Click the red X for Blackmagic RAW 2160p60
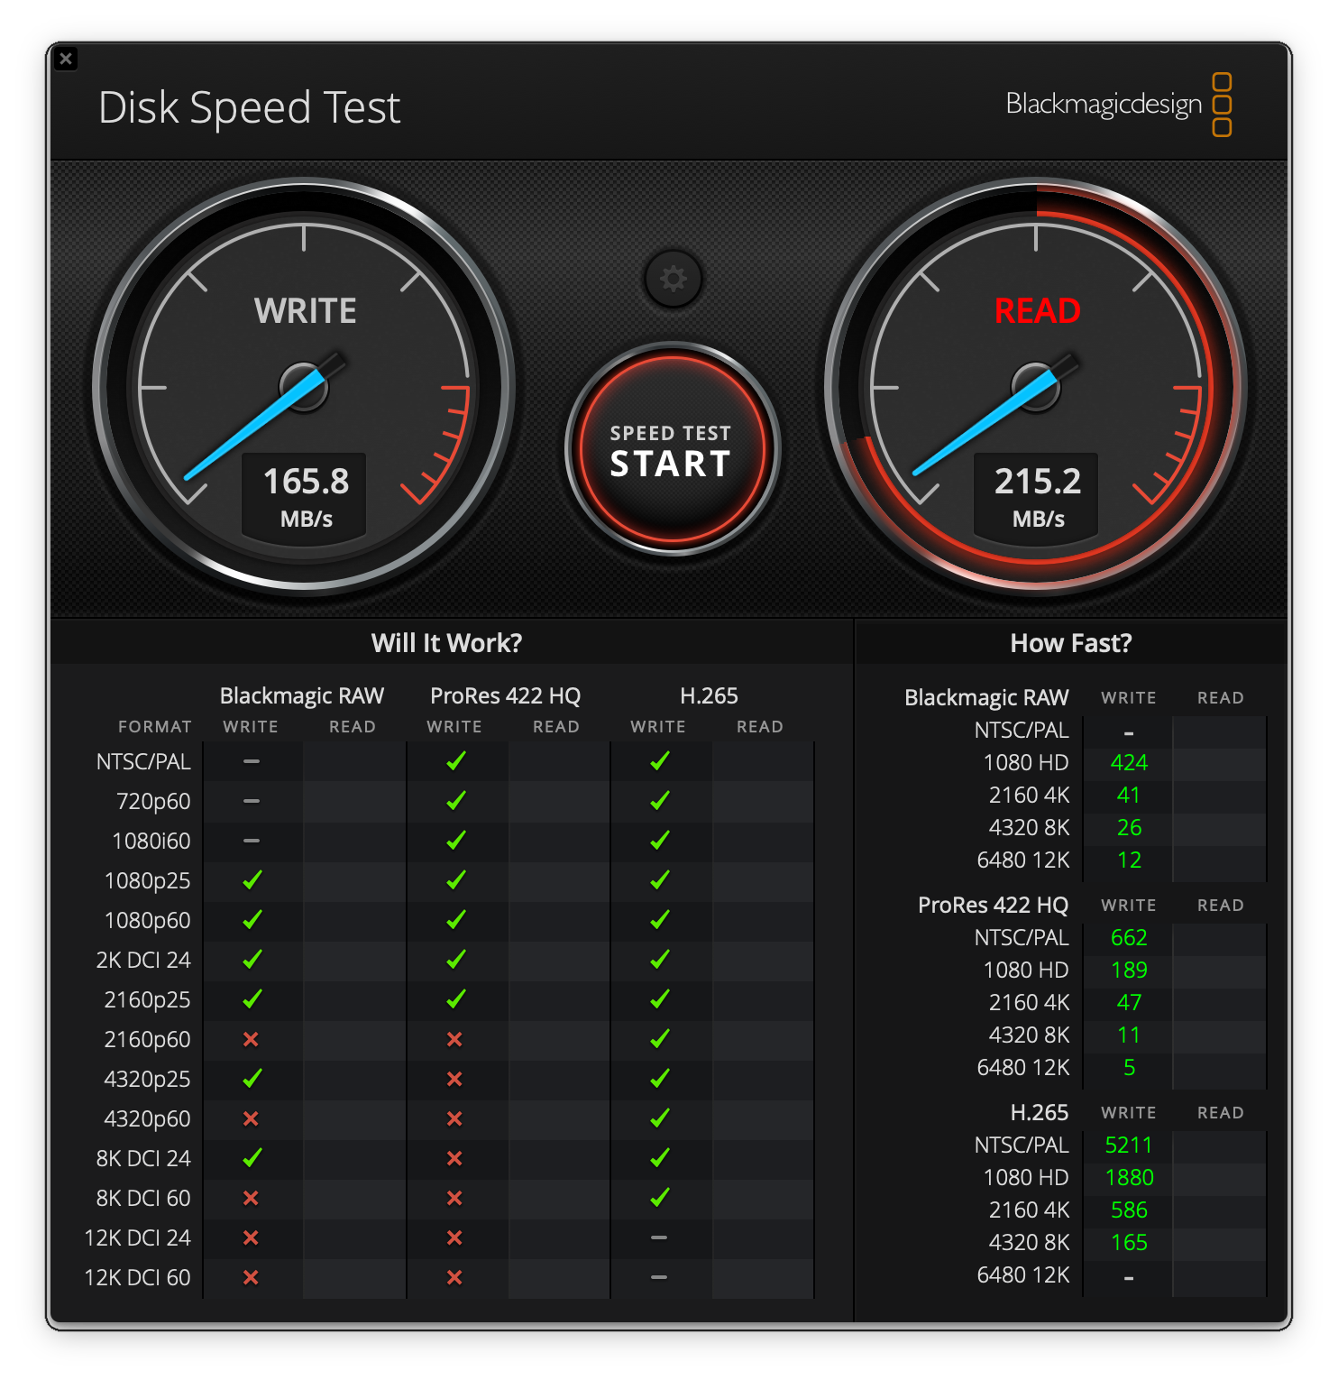 click(252, 1039)
